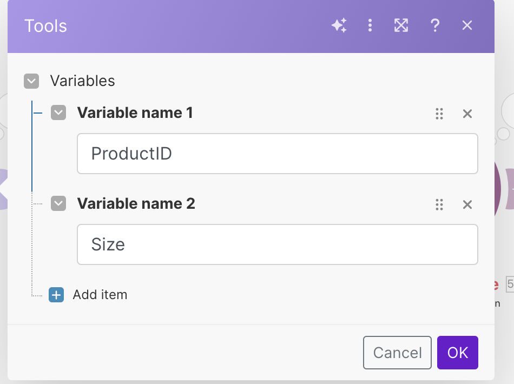
Task: Open help via the question mark icon
Action: tap(434, 25)
